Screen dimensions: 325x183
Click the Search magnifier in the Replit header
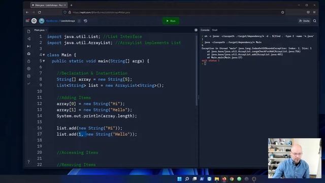click(x=315, y=21)
